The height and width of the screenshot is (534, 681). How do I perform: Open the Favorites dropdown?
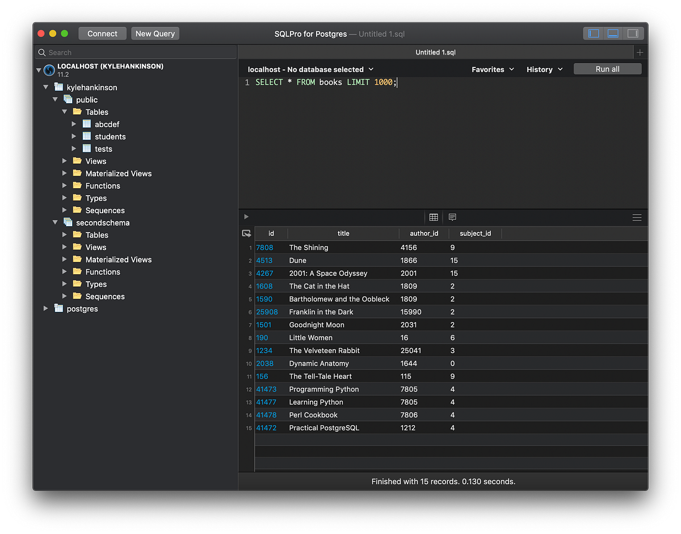(x=493, y=69)
